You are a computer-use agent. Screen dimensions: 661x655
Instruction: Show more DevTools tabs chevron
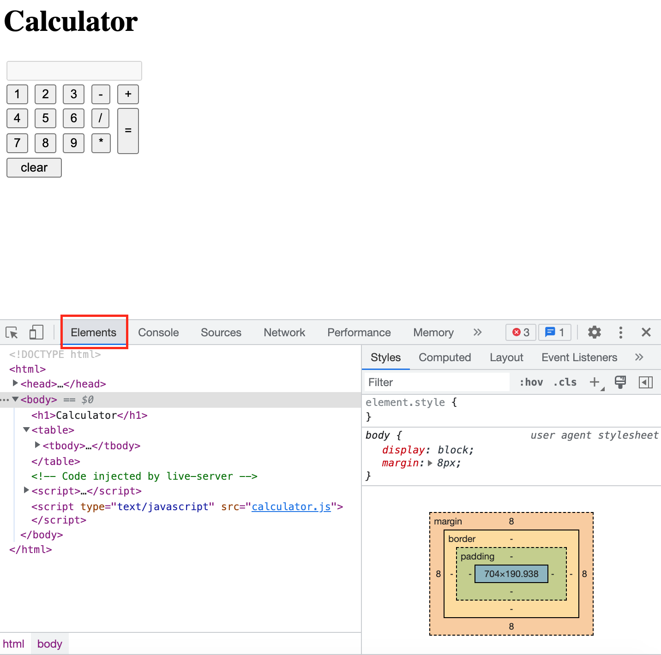pos(478,332)
